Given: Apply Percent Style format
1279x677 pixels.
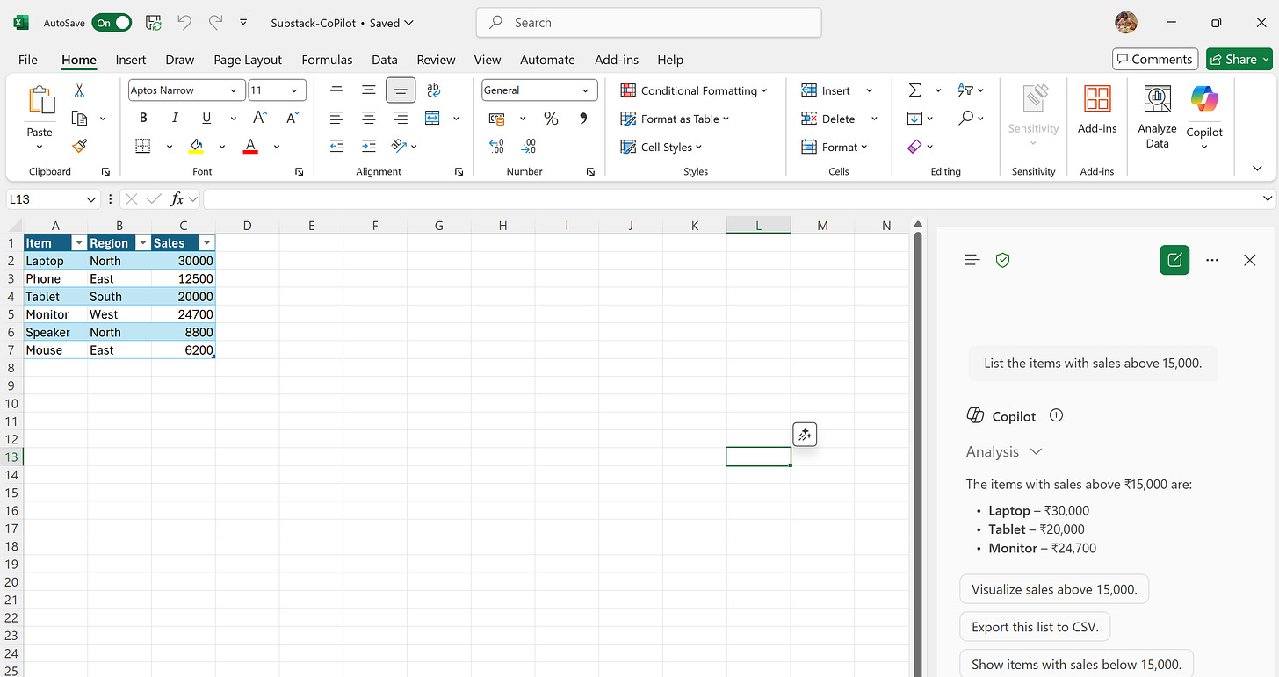Looking at the screenshot, I should (551, 118).
